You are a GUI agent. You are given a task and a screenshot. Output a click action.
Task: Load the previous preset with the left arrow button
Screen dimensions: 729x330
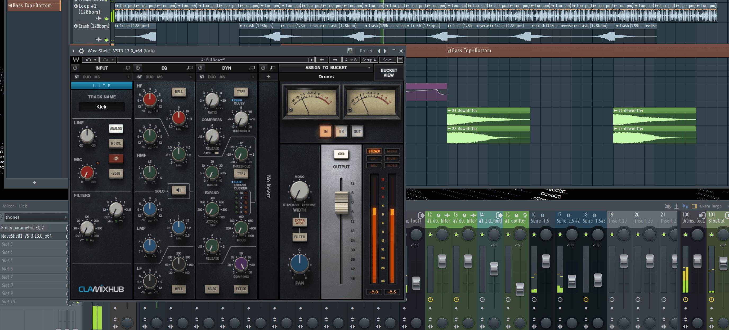322,60
